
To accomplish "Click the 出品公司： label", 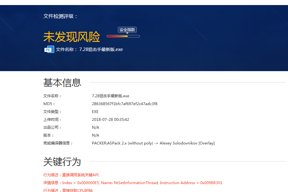I will (x=52, y=127).
